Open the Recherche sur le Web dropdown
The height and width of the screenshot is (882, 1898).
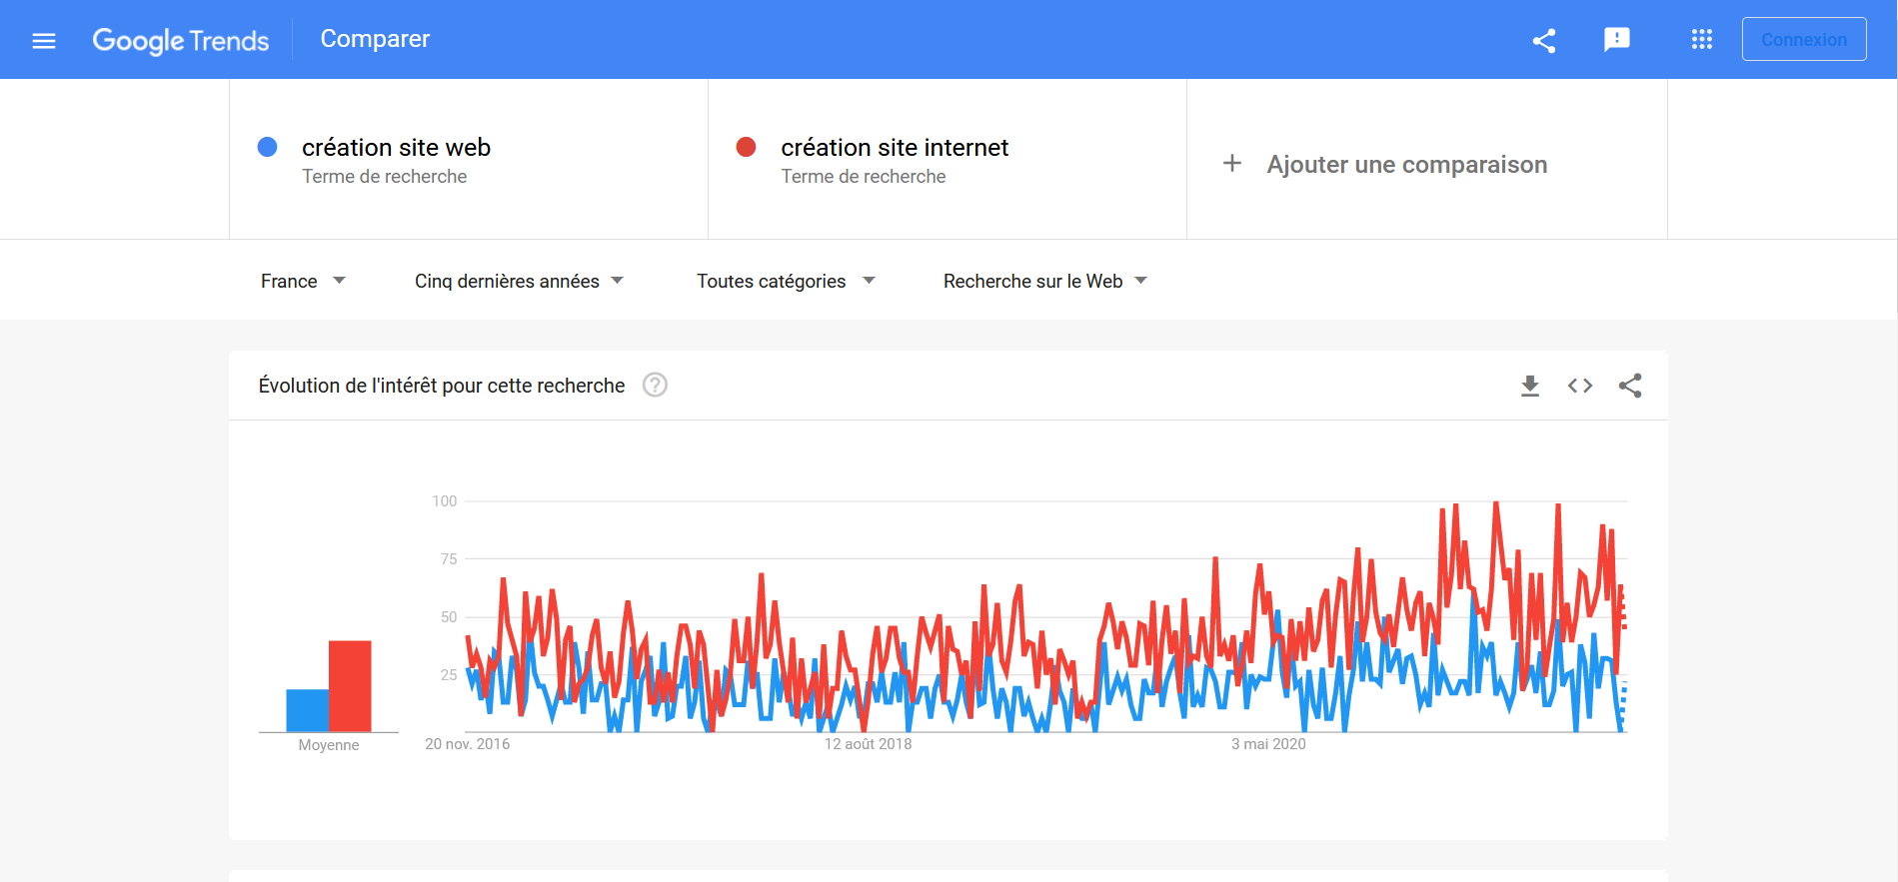pos(1044,281)
